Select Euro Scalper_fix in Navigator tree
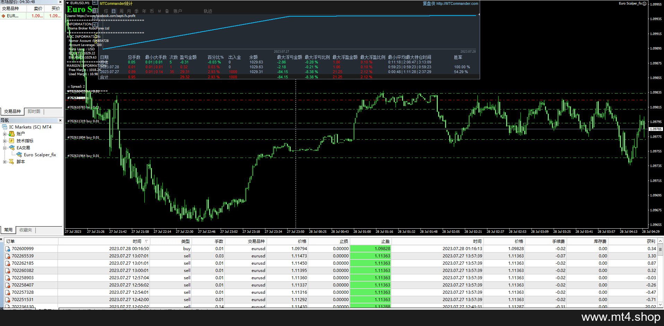Image resolution: width=664 pixels, height=326 pixels. click(x=40, y=155)
